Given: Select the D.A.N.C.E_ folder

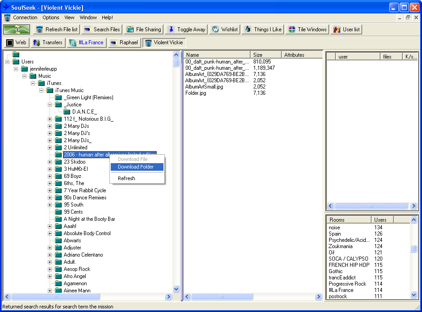Looking at the screenshot, I should [84, 112].
